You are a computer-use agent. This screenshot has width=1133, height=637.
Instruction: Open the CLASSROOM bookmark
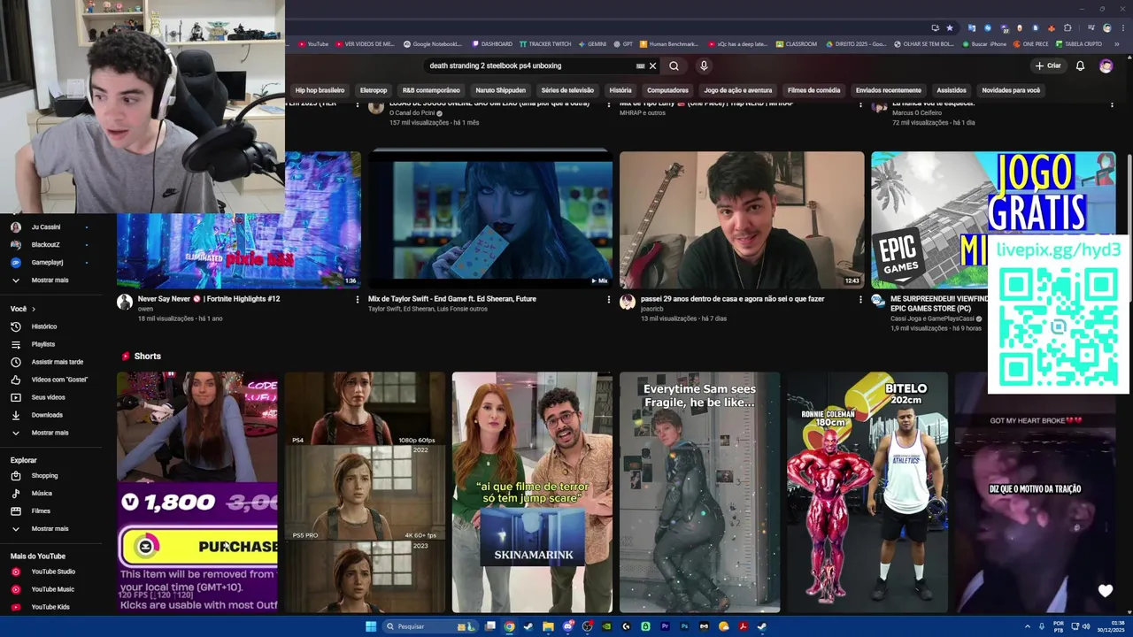coord(797,43)
